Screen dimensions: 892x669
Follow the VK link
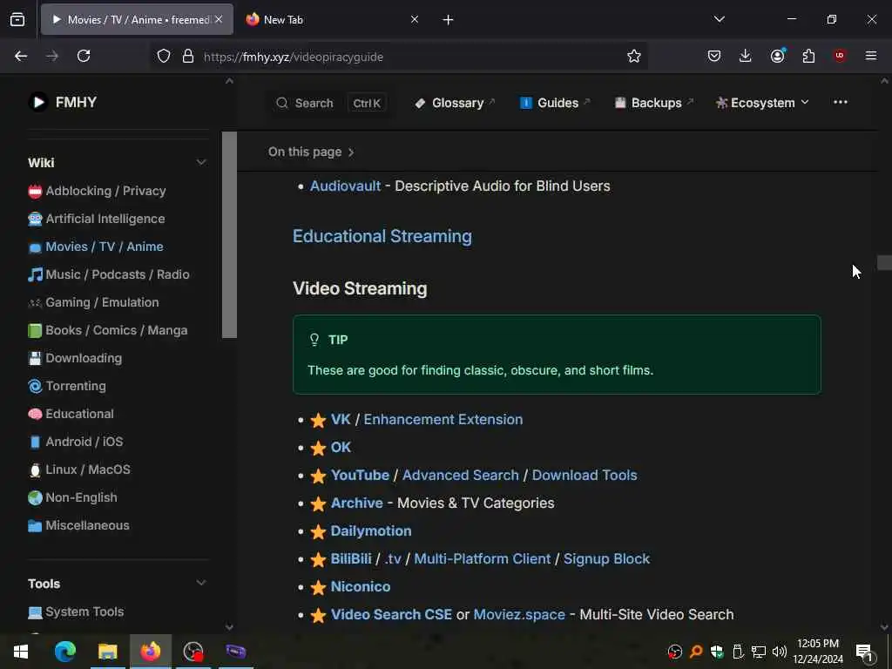(341, 419)
